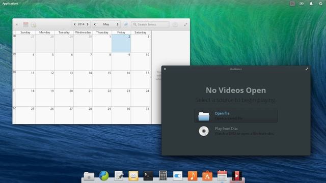
Task: Click the Audience video player dock icon
Action: point(237,176)
